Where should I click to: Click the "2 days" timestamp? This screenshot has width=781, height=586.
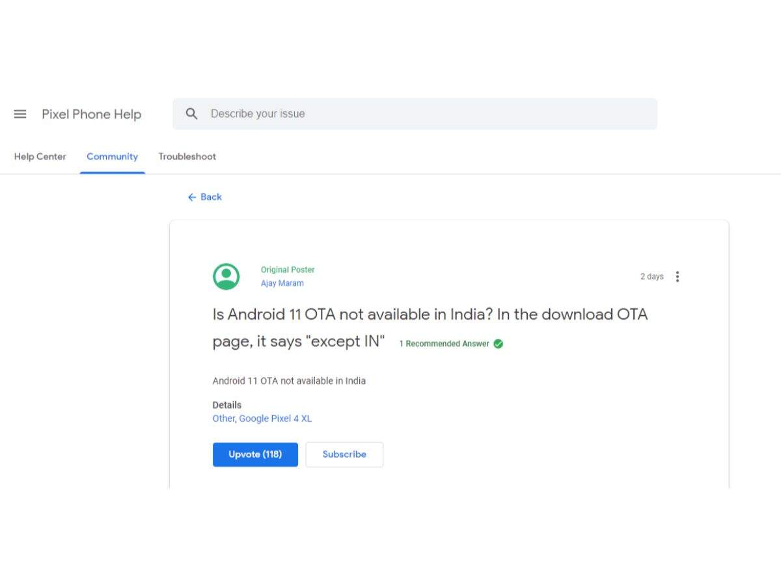(x=651, y=277)
